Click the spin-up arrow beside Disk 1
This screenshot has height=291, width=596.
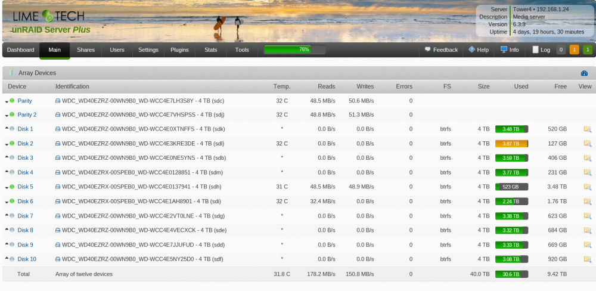[7, 128]
